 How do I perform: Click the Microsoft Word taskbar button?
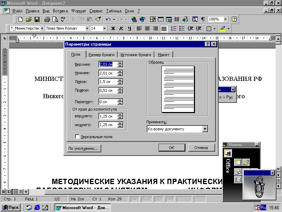[x=83, y=208]
